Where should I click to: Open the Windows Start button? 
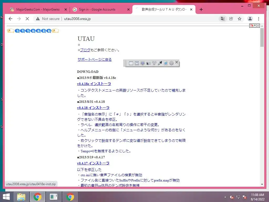[6, 197]
